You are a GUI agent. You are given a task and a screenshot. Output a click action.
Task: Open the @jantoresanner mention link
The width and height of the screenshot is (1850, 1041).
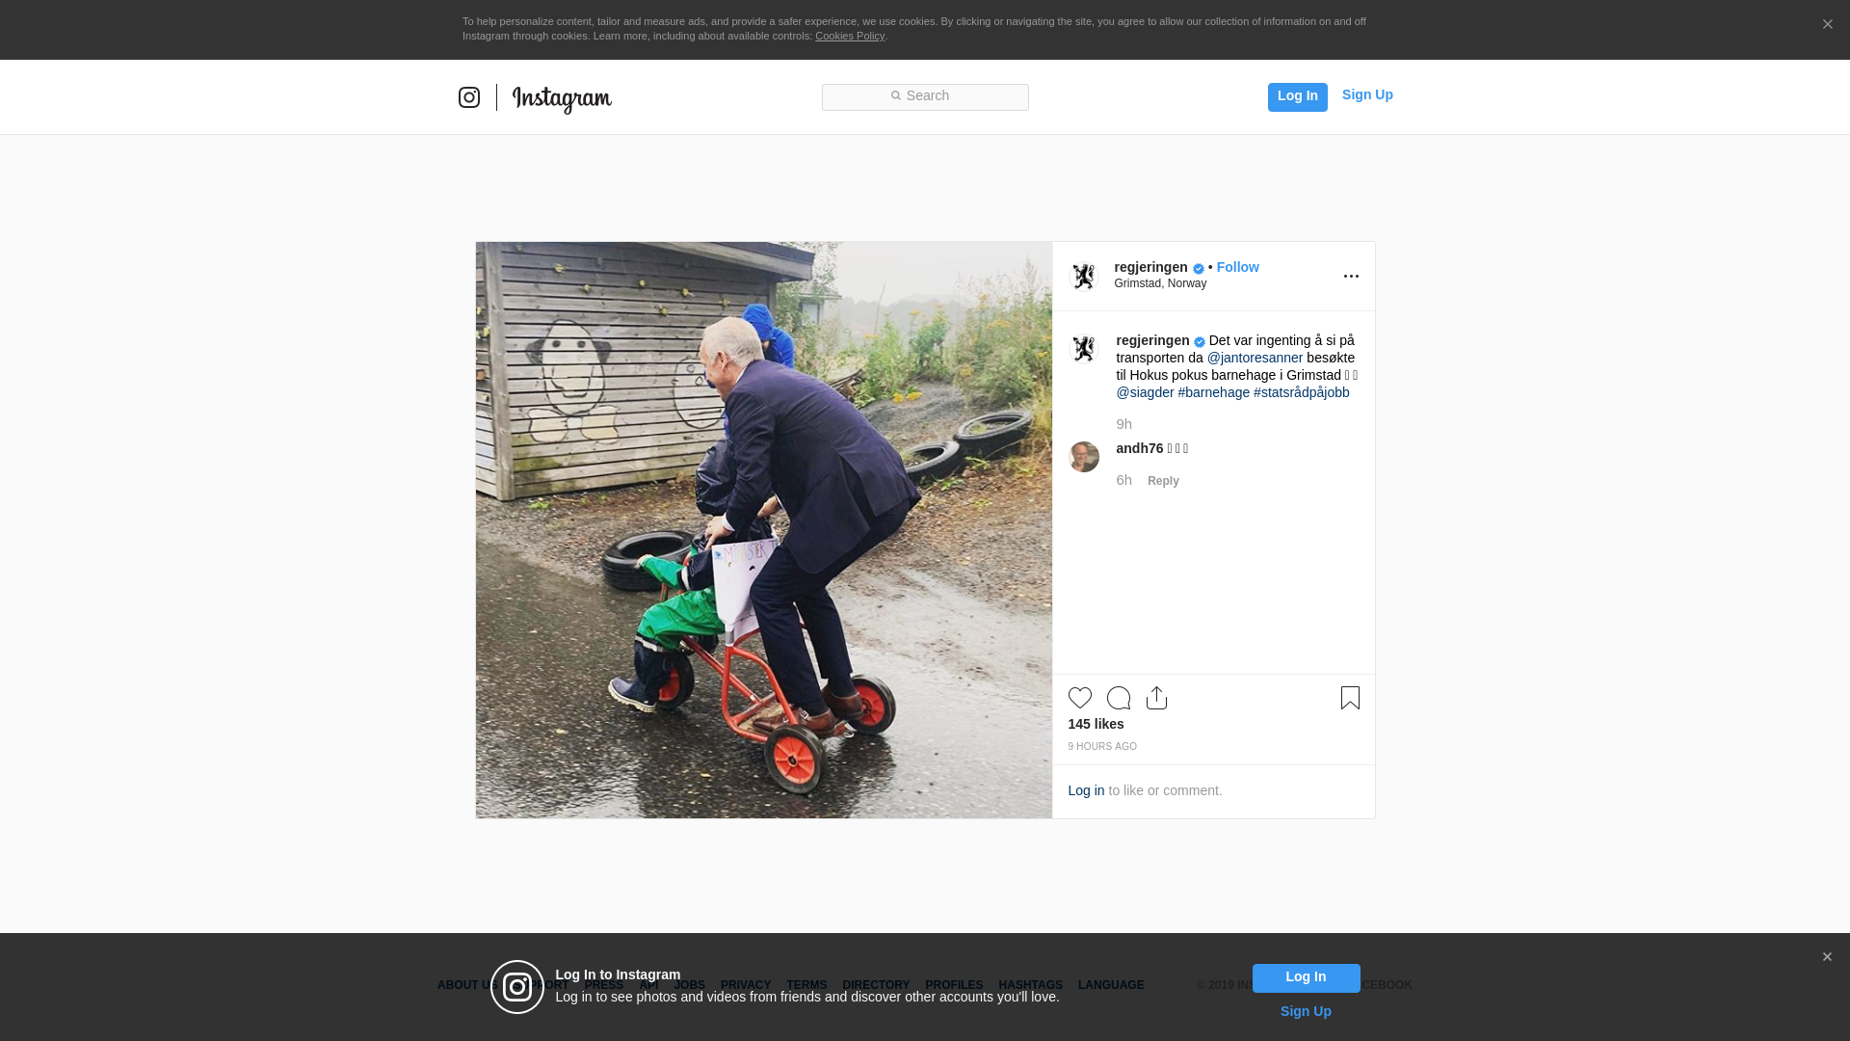1255,358
